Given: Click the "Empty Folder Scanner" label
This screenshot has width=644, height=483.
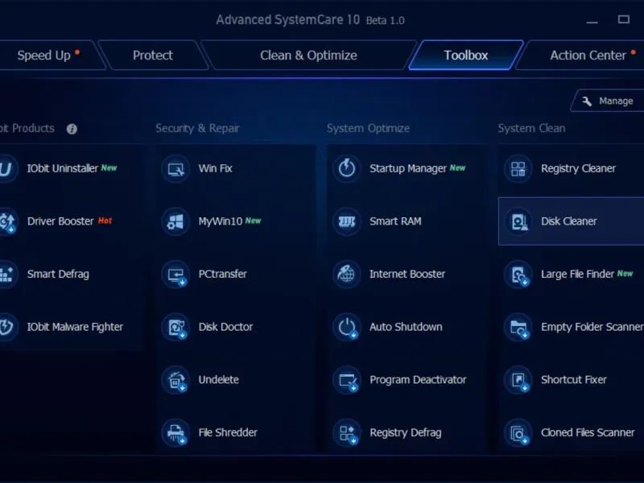Looking at the screenshot, I should tap(592, 327).
